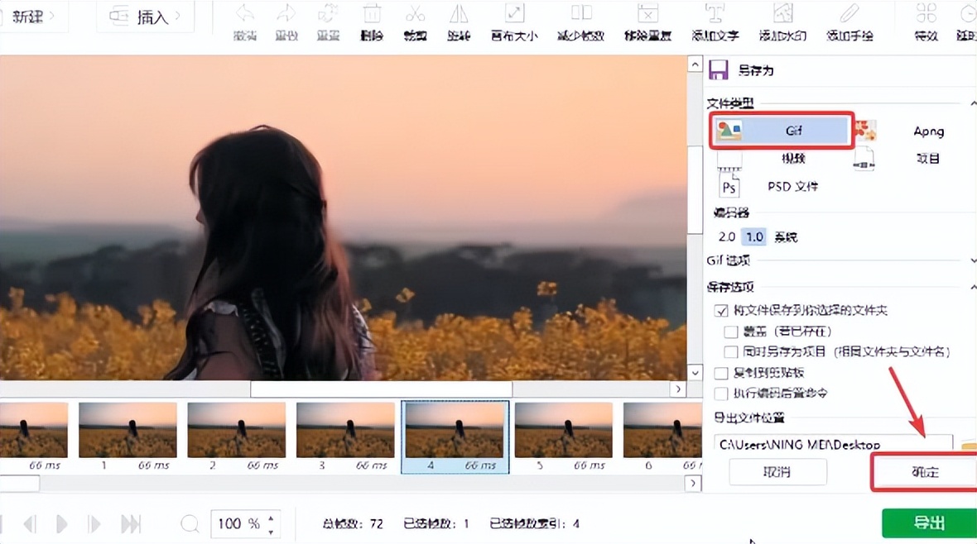
Task: Select frame 6 thumbnail
Action: [662, 437]
